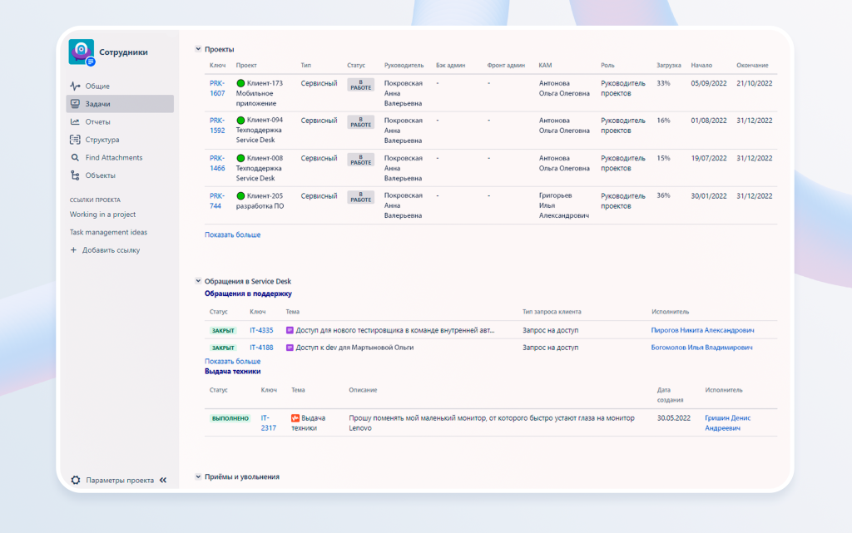Click the plus icon beside Добавить ссылку

click(x=73, y=250)
